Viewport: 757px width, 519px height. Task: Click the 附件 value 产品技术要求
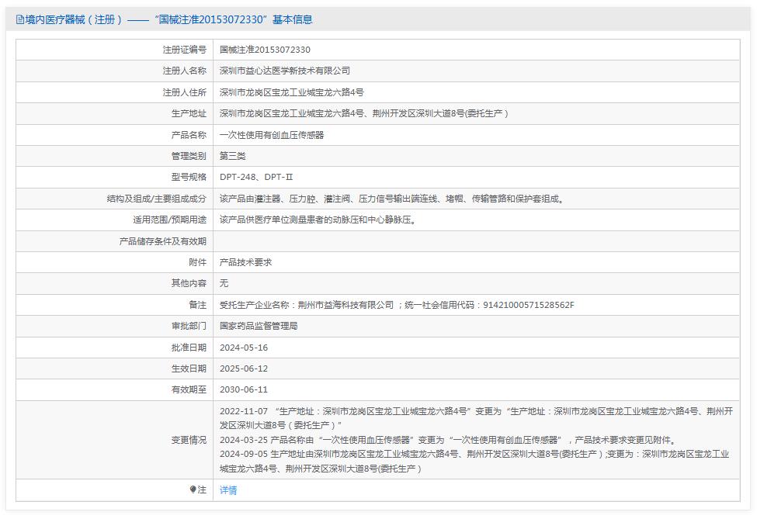(x=248, y=262)
